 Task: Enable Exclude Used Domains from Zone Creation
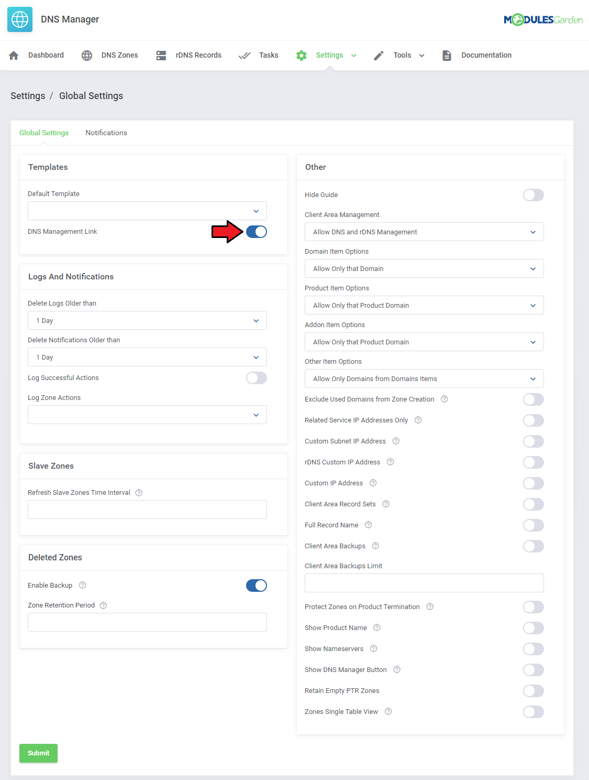click(534, 399)
